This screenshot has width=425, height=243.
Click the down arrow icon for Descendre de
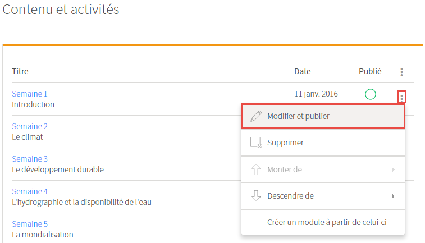[x=256, y=196]
